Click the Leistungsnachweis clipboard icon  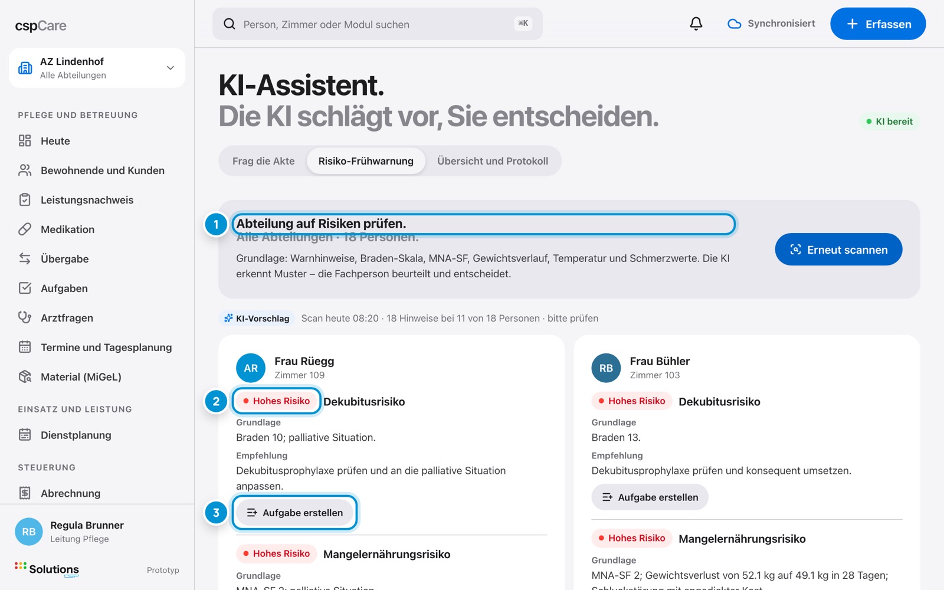point(25,199)
